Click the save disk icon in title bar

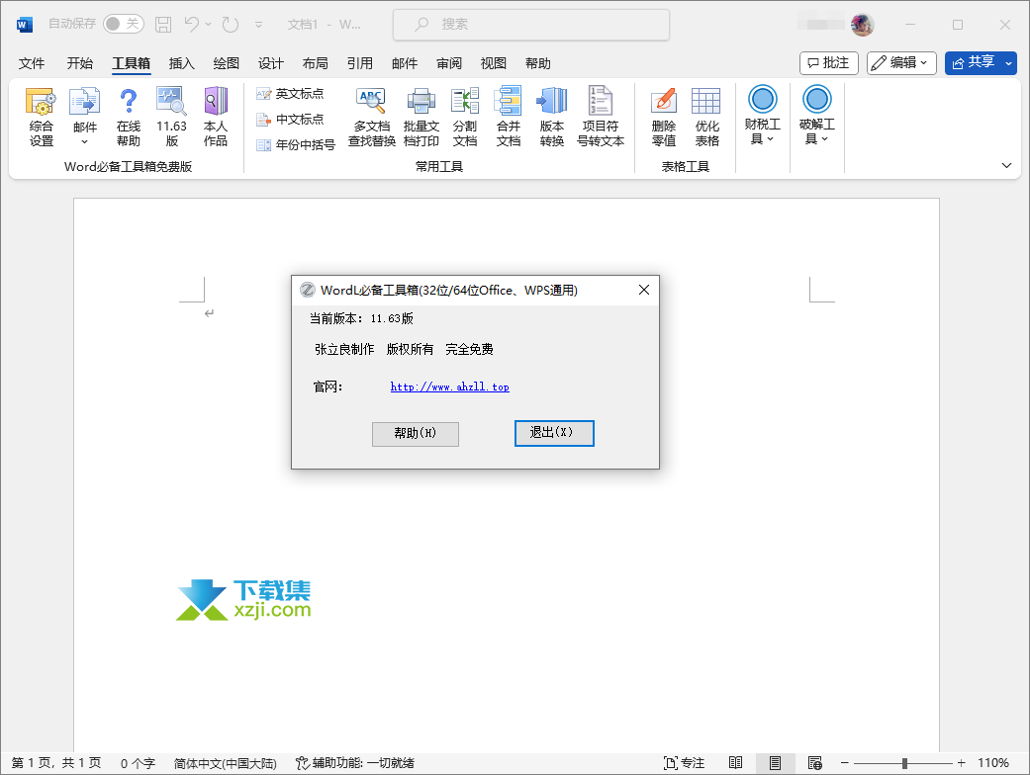[x=163, y=25]
